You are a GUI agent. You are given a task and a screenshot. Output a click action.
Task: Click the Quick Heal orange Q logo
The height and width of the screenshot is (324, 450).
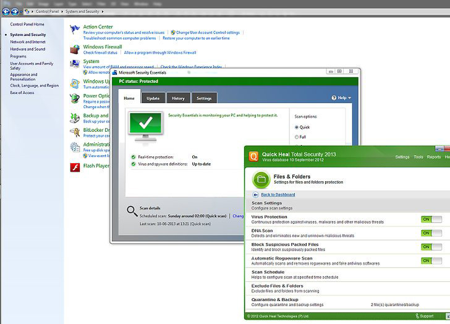click(253, 156)
